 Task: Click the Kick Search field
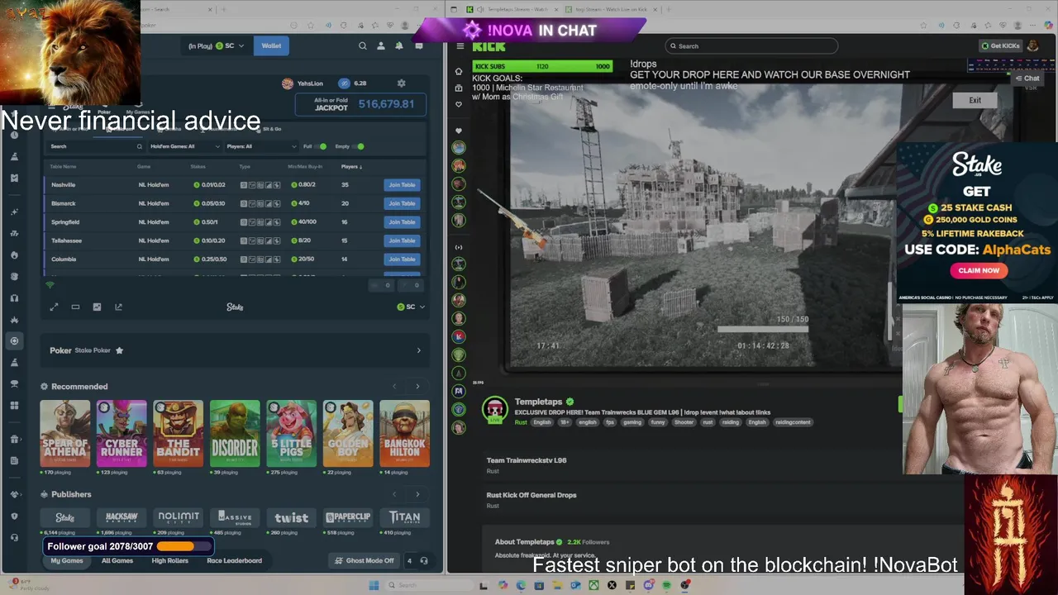pos(751,46)
